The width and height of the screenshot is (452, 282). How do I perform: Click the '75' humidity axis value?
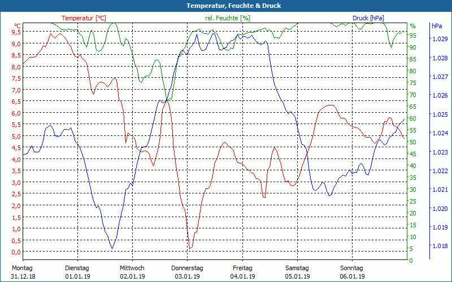pos(413,83)
